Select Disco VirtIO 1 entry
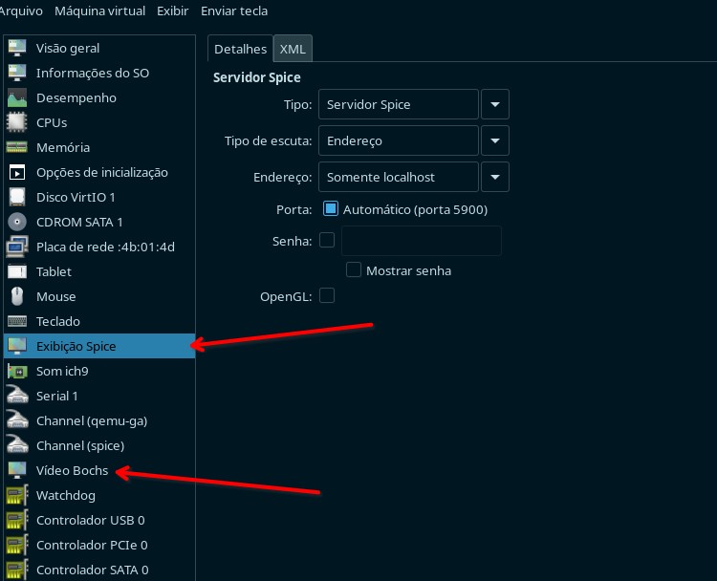This screenshot has height=581, width=717. [99, 197]
